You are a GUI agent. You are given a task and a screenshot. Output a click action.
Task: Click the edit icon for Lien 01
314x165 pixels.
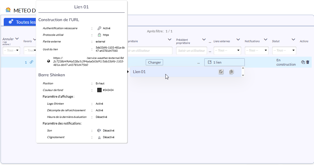coord(221,72)
